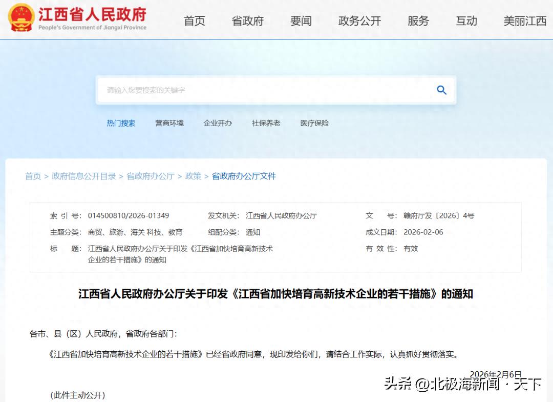
Task: Open the 省政府 navigation menu item
Action: pyautogui.click(x=248, y=21)
